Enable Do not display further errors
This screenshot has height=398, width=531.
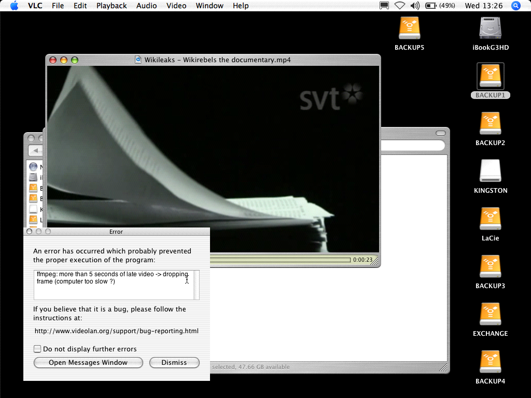coord(37,349)
